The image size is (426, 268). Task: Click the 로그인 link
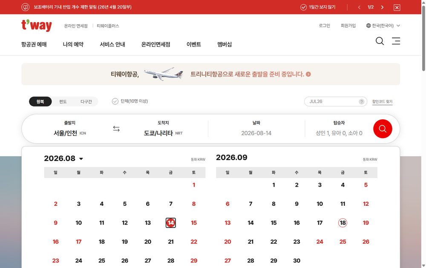pos(324,26)
